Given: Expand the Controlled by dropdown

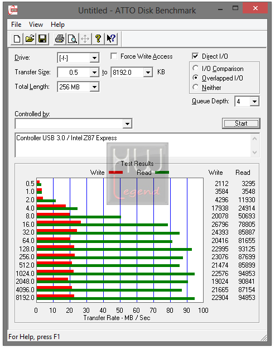Looking at the screenshot, I should point(127,124).
